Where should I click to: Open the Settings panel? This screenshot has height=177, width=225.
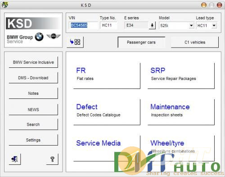(33, 140)
